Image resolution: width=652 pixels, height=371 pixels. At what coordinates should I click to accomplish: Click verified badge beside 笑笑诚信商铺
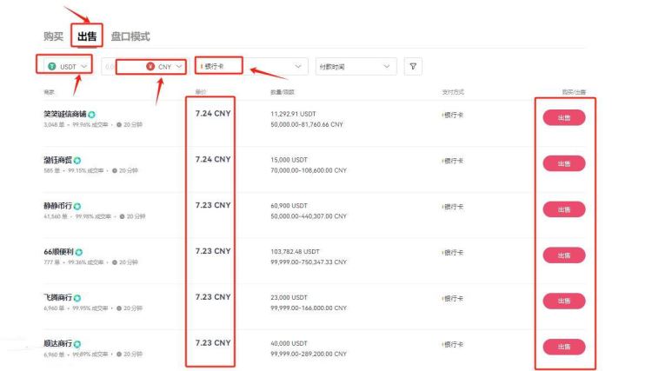pyautogui.click(x=91, y=114)
